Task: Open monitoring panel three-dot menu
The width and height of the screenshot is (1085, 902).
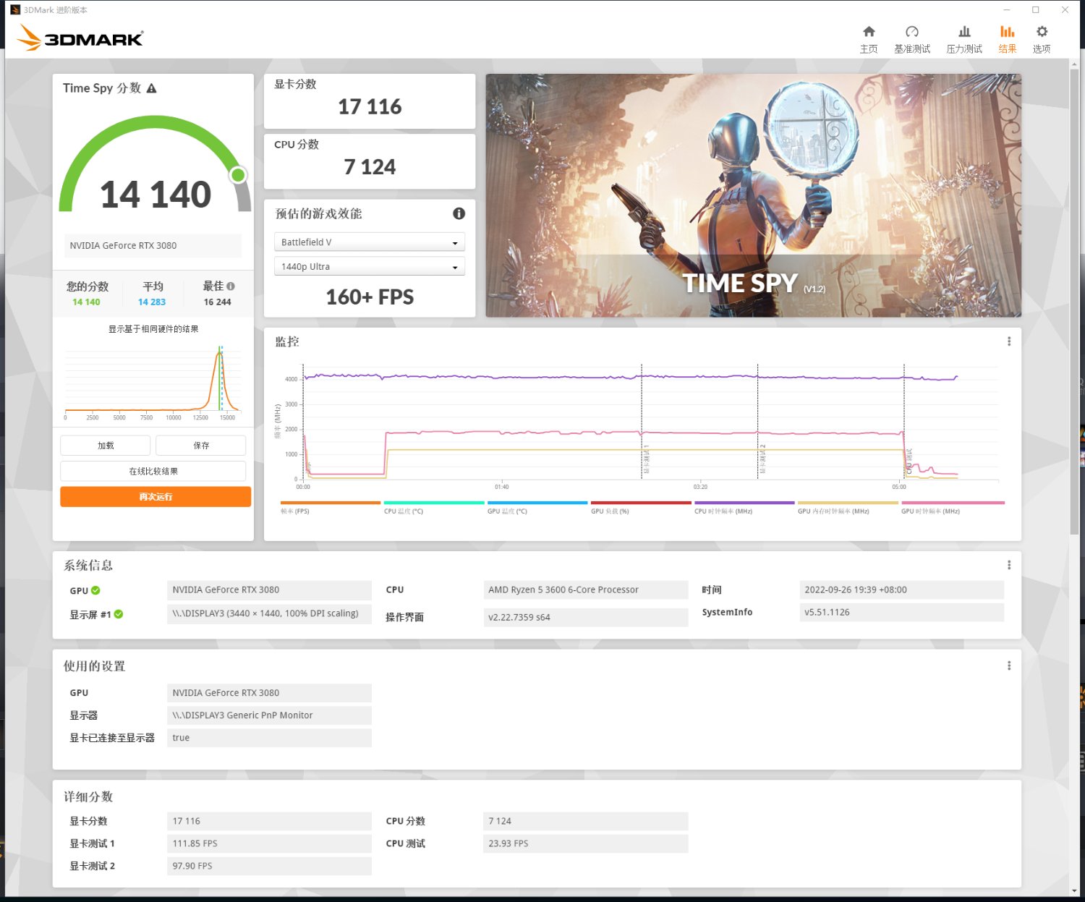Action: 1009,341
